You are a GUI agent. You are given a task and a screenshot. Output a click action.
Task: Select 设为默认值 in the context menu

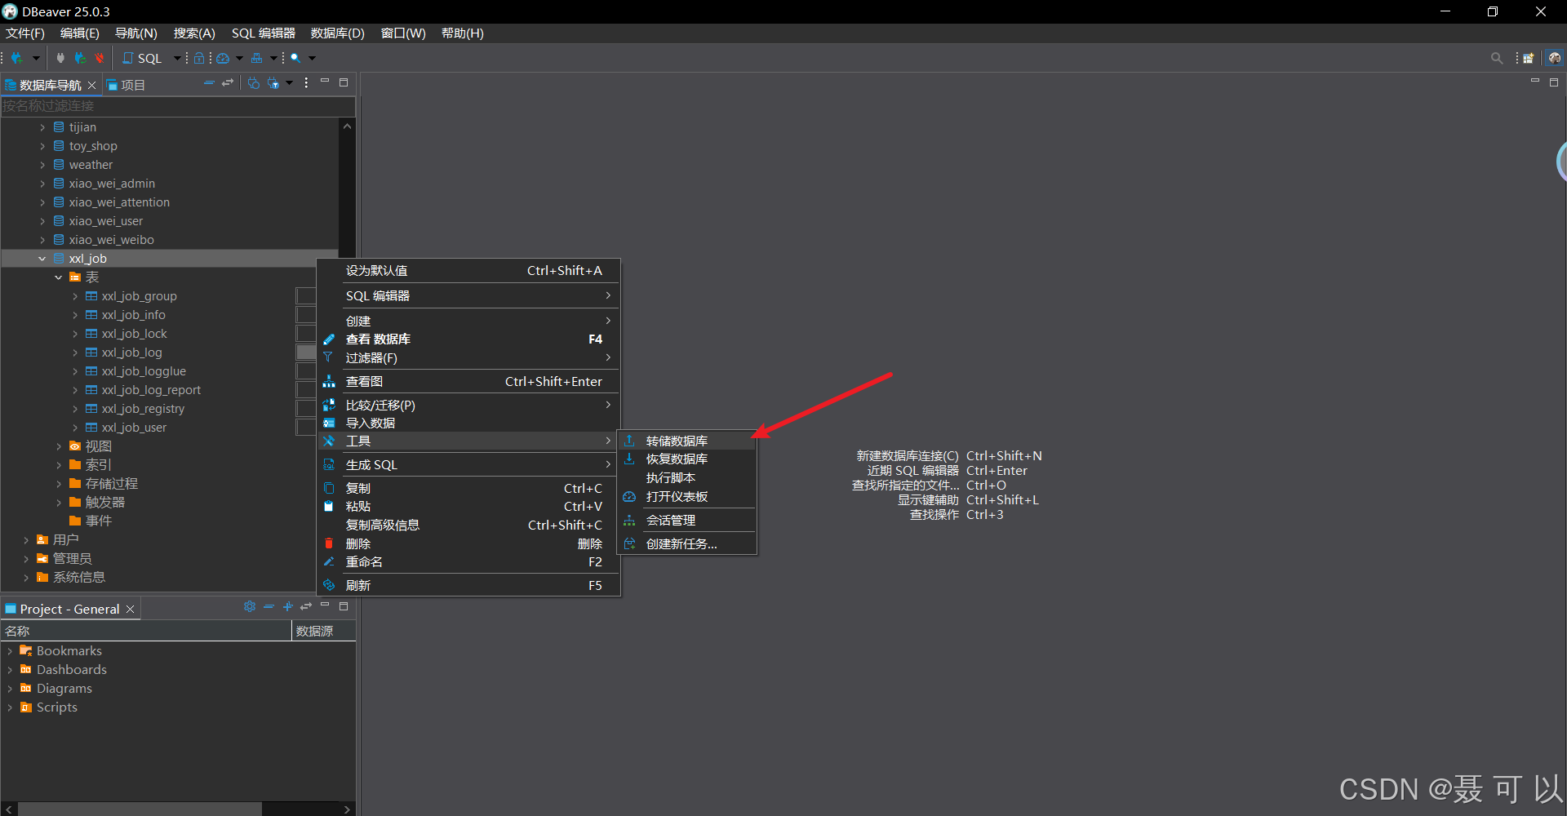coord(468,271)
